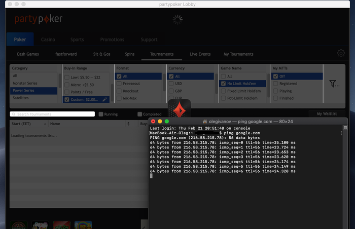This screenshot has width=355, height=229.
Task: Click the Search Tournaments input field
Action: pos(52,114)
